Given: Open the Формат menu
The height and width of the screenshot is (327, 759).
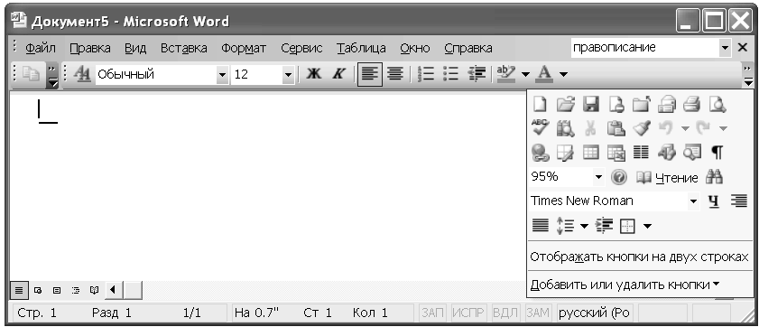Looking at the screenshot, I should pos(244,48).
